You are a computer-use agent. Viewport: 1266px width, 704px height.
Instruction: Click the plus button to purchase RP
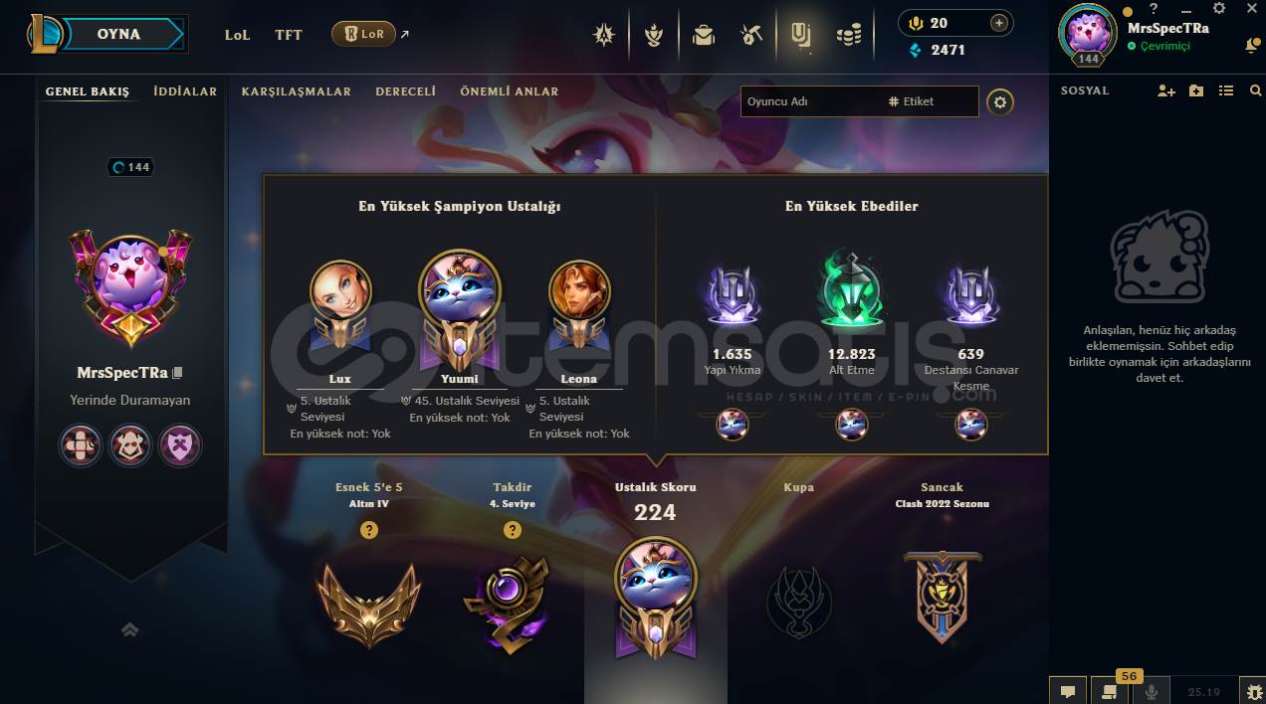point(999,23)
